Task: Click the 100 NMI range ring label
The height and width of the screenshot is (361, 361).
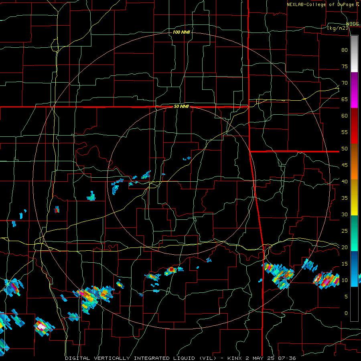Action: coord(181,32)
